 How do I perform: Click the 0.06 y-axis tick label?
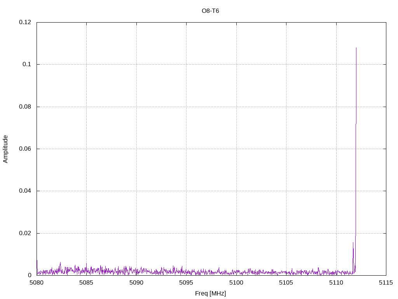point(25,149)
